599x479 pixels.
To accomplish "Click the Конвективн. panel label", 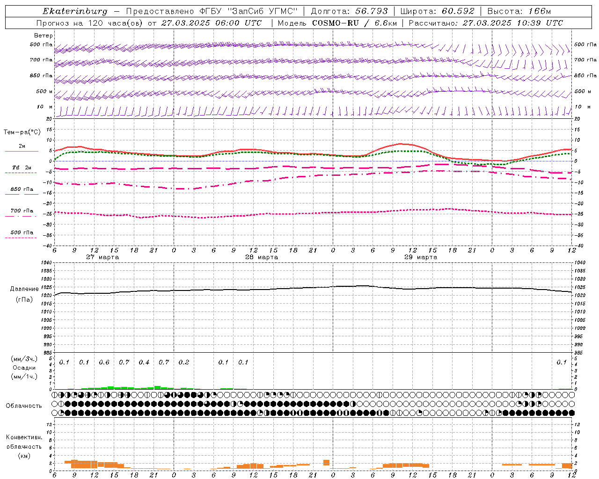I will coord(24,437).
